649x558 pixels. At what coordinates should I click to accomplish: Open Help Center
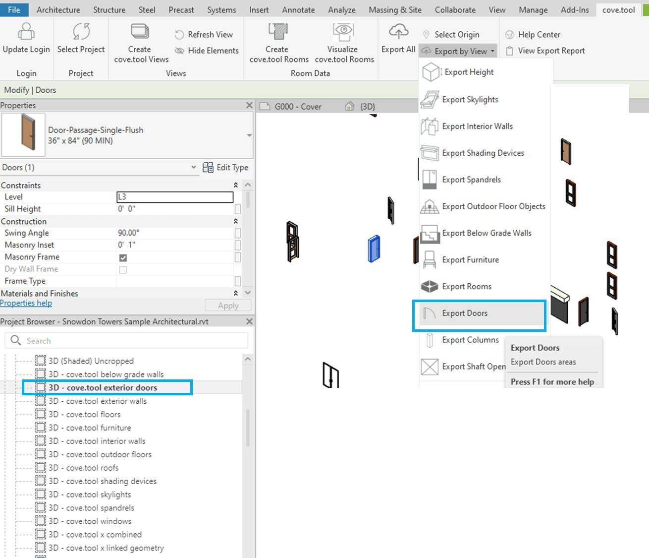[x=538, y=34]
